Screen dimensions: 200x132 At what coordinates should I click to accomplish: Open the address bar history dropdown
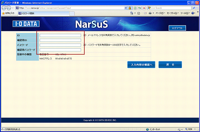point(126,8)
